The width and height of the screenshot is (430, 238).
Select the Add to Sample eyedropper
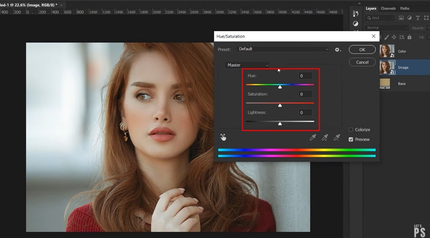pos(325,138)
